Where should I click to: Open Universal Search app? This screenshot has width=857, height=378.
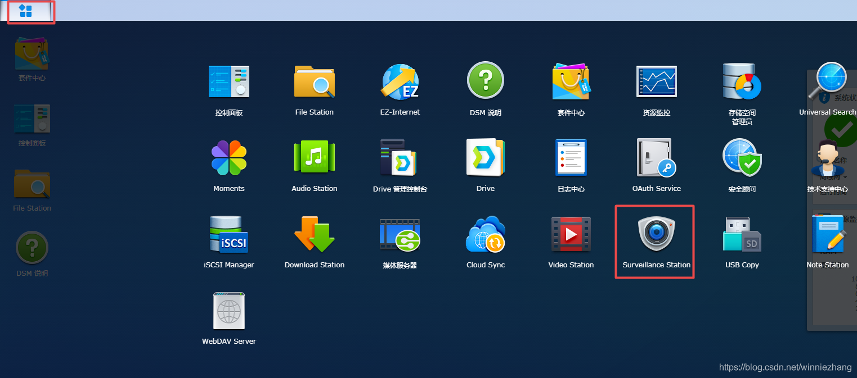[x=828, y=82]
